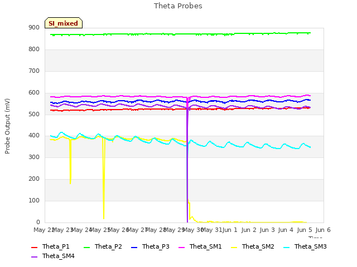Click the Jun 3 x-axis label
This screenshot has height=267, width=357.
[267, 230]
